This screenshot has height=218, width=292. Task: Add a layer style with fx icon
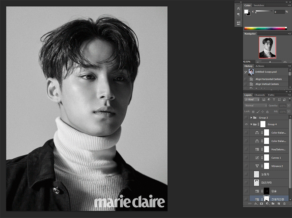coord(256,204)
